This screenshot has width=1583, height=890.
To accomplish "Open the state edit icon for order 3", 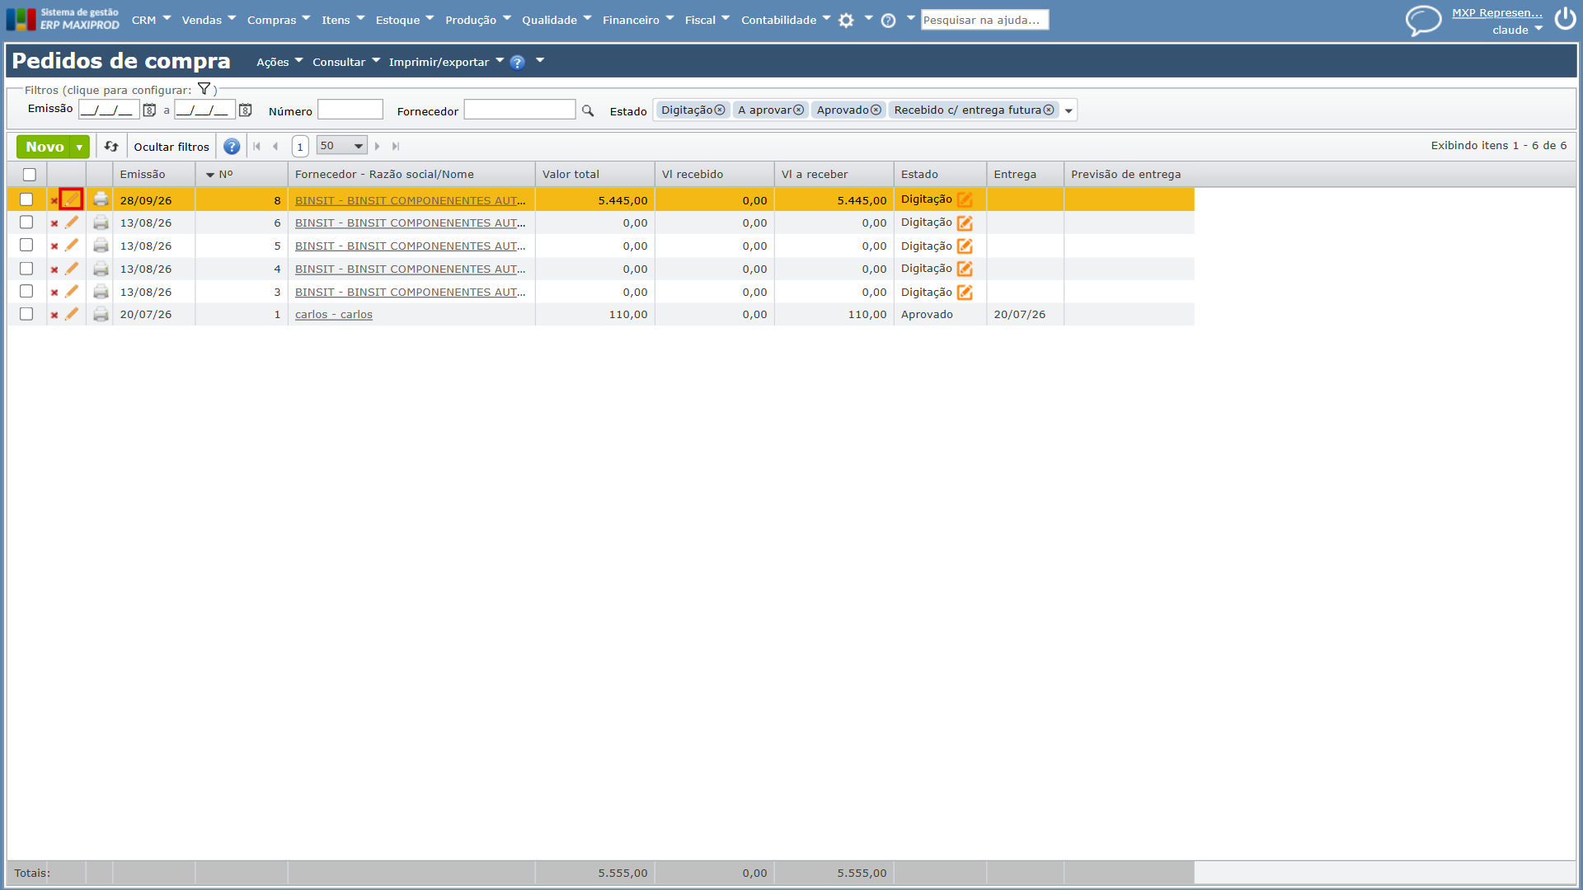I will click(965, 292).
